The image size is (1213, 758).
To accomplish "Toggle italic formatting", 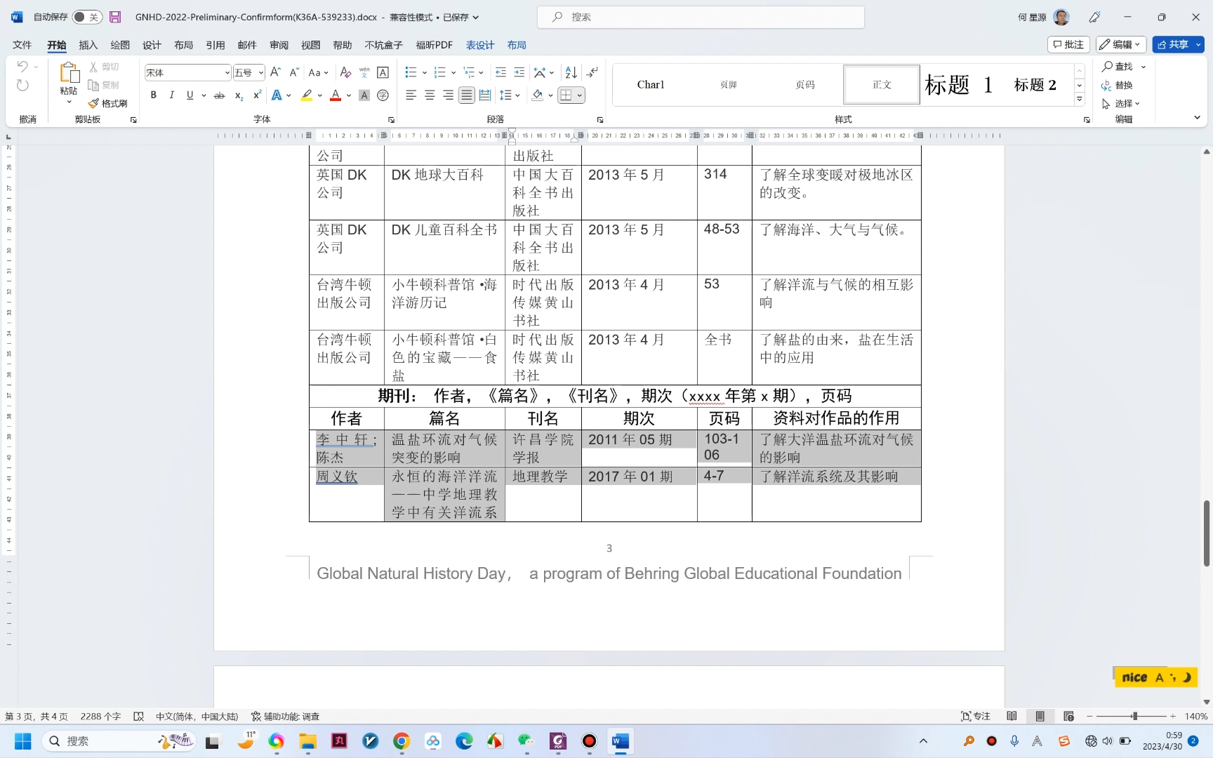I will click(171, 95).
